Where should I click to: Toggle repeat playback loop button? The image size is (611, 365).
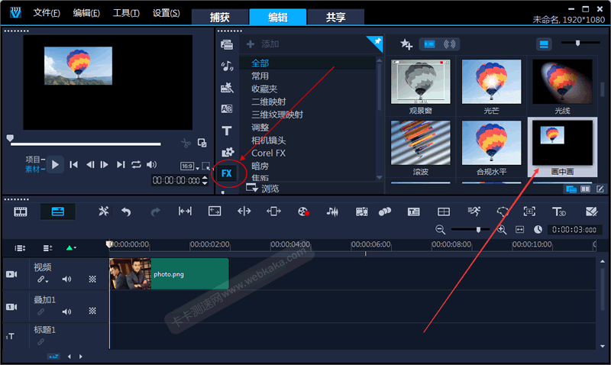click(x=136, y=165)
